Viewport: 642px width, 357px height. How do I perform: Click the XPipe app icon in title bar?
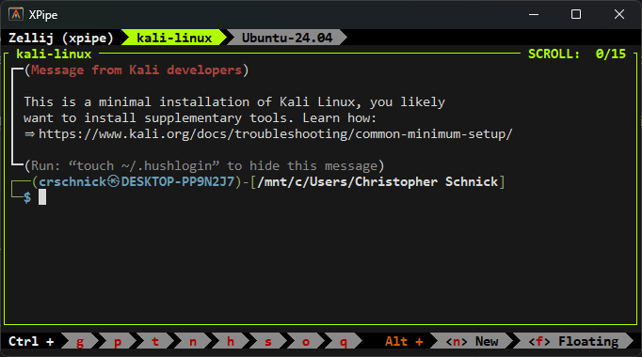16,14
